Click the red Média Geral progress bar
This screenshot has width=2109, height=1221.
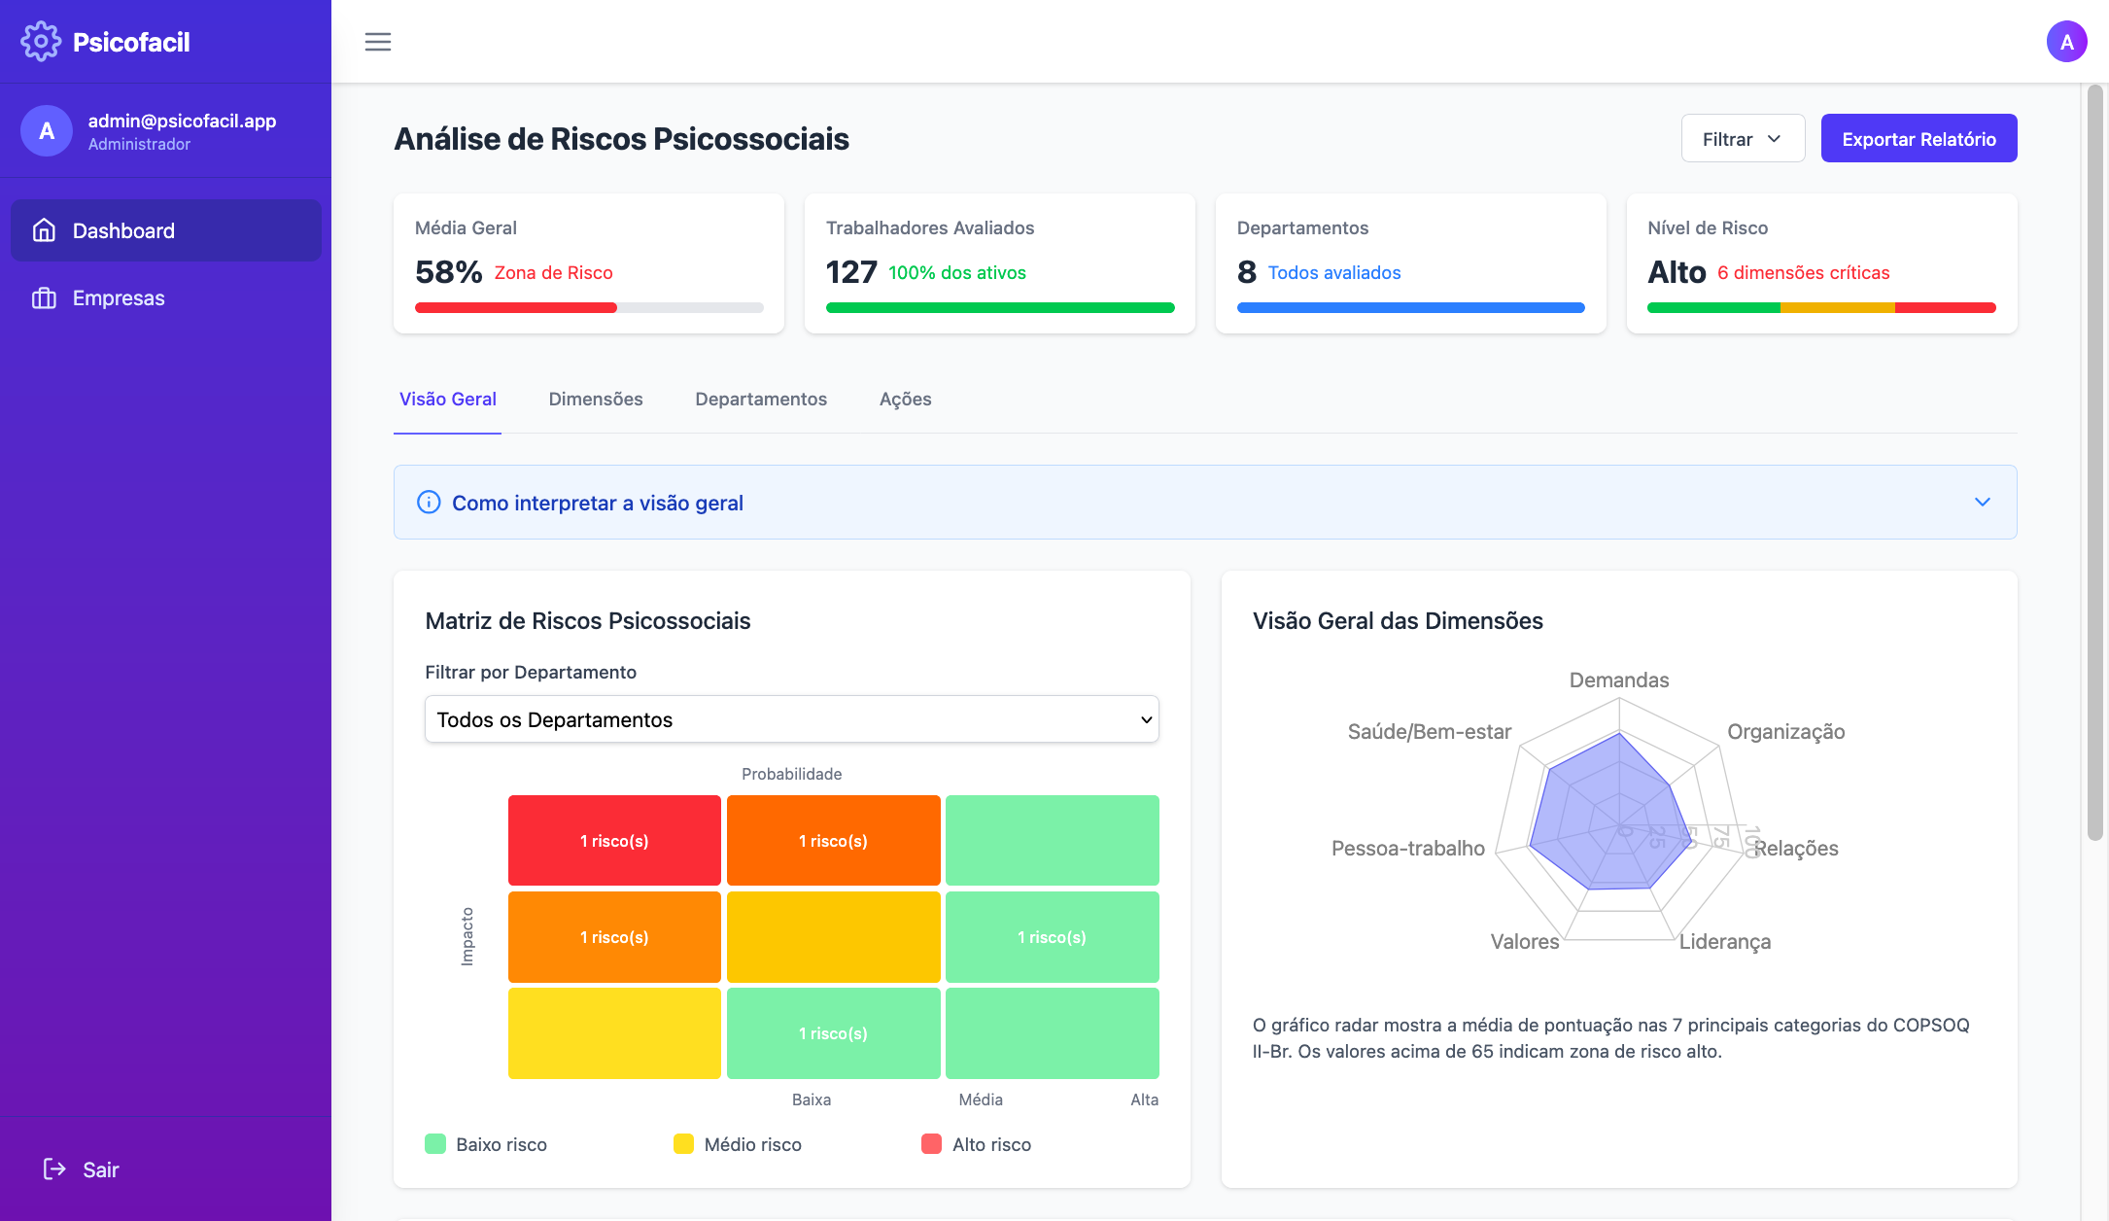(x=515, y=307)
